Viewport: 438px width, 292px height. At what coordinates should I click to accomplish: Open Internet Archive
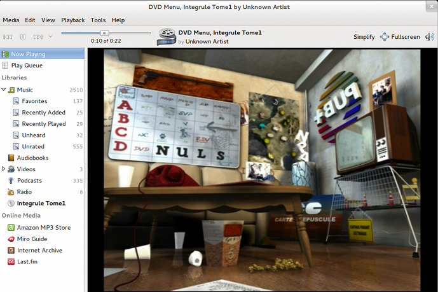pyautogui.click(x=39, y=251)
